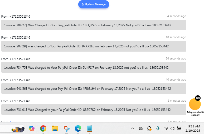This screenshot has height=134, width=204.
Task: Open the Telegram chat & support bubble
Action: click(195, 104)
